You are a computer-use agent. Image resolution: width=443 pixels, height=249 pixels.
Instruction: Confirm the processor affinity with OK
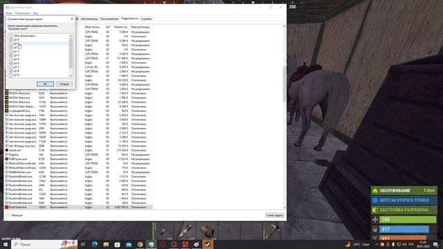(45, 84)
